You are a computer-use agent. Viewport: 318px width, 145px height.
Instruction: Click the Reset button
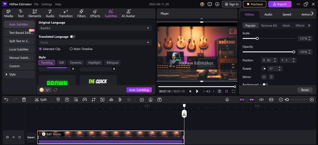pyautogui.click(x=305, y=90)
